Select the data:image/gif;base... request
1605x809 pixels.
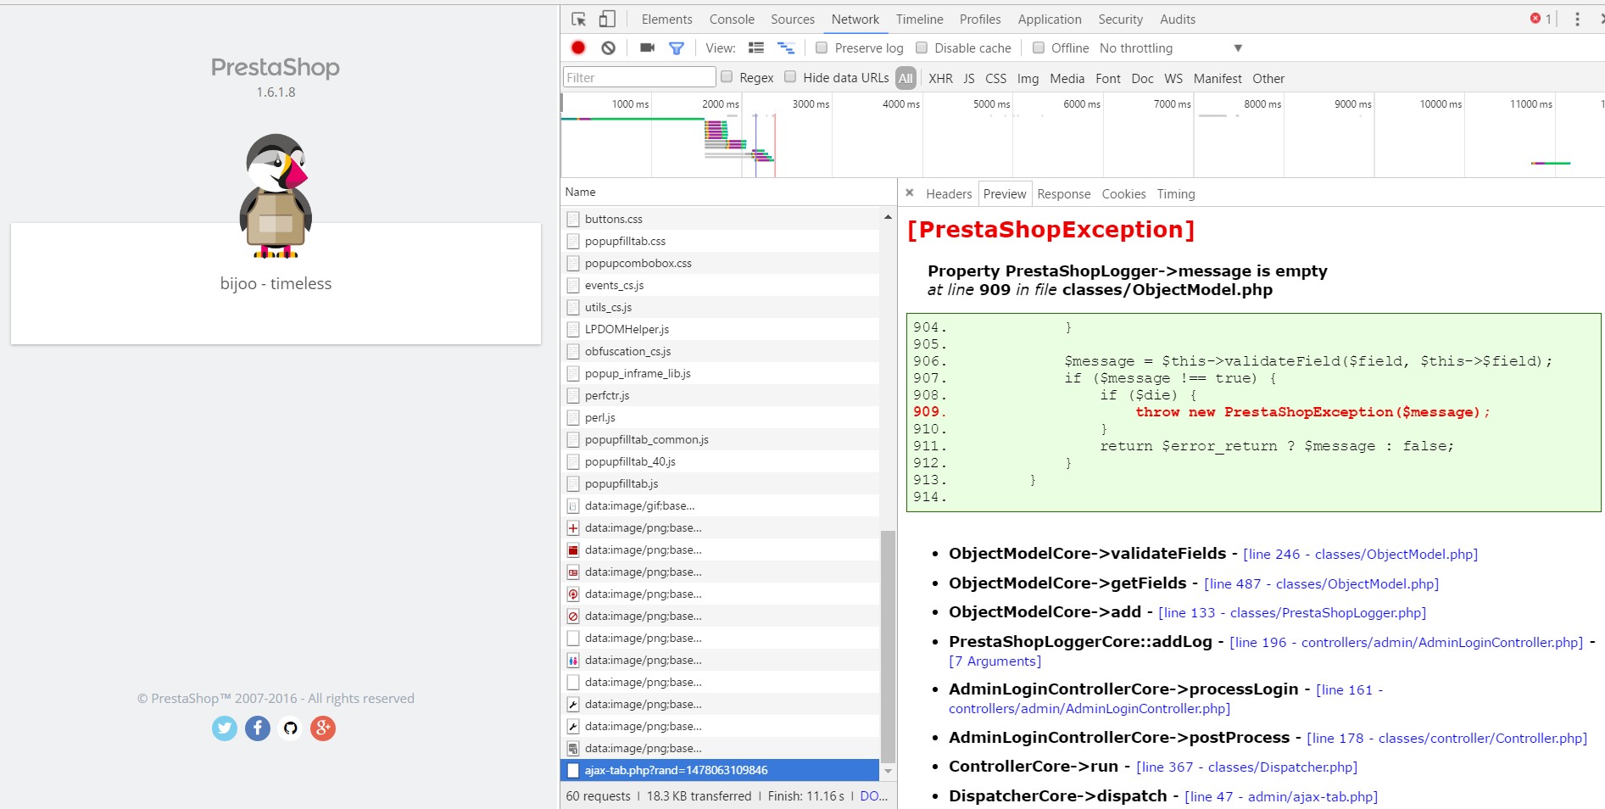720,505
